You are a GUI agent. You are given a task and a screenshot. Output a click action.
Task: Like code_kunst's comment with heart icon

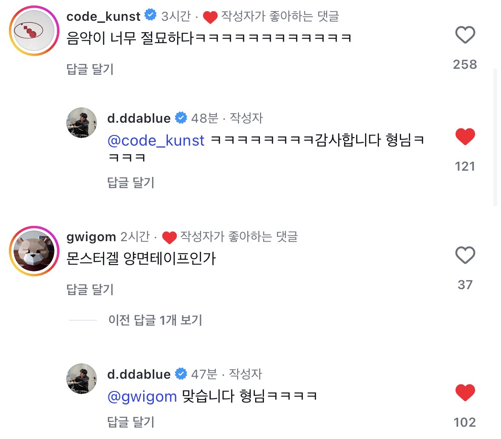[465, 35]
